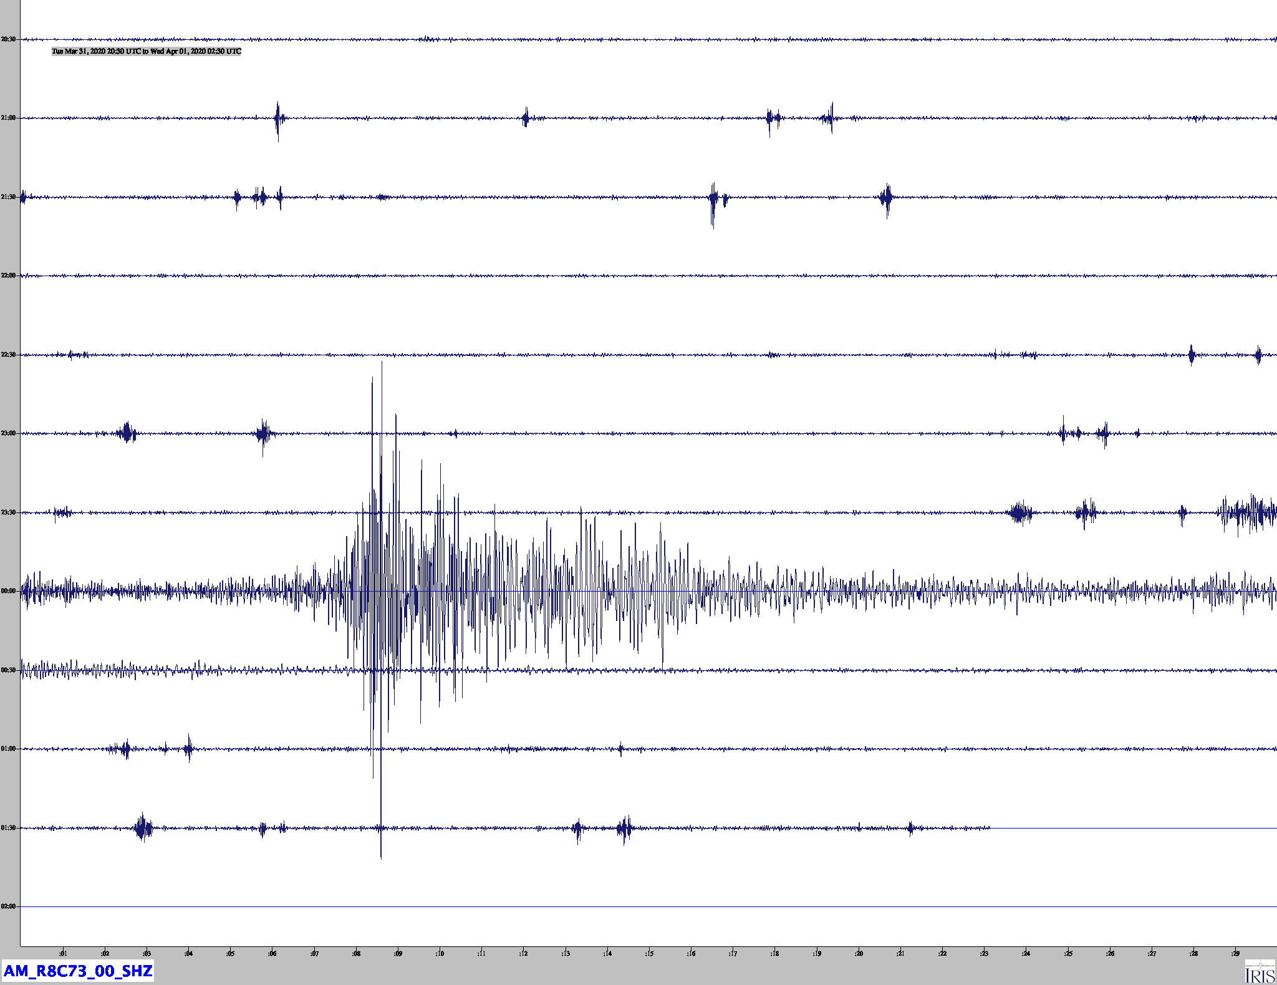Select the :17 minute axis label

[733, 953]
